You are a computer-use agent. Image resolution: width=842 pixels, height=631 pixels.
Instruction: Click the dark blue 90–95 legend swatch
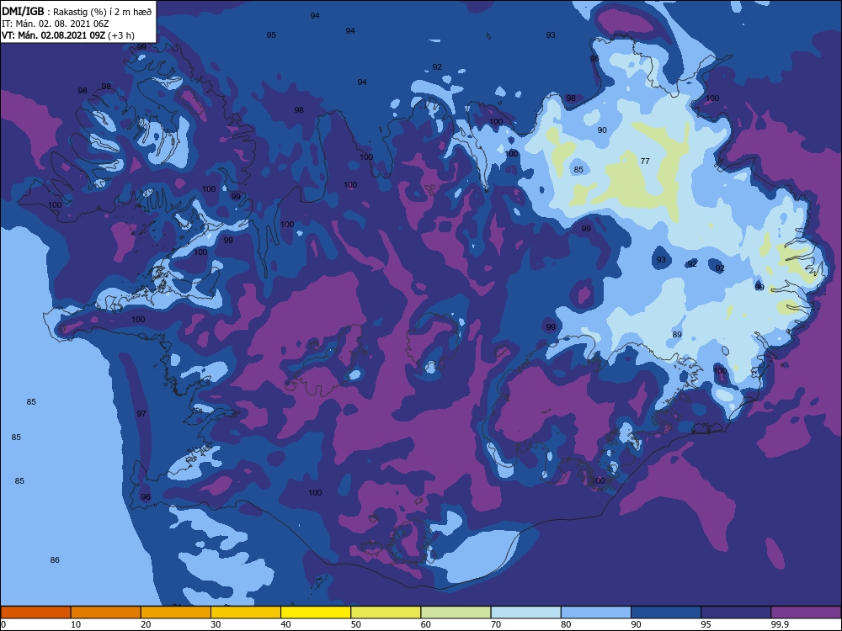pos(666,612)
